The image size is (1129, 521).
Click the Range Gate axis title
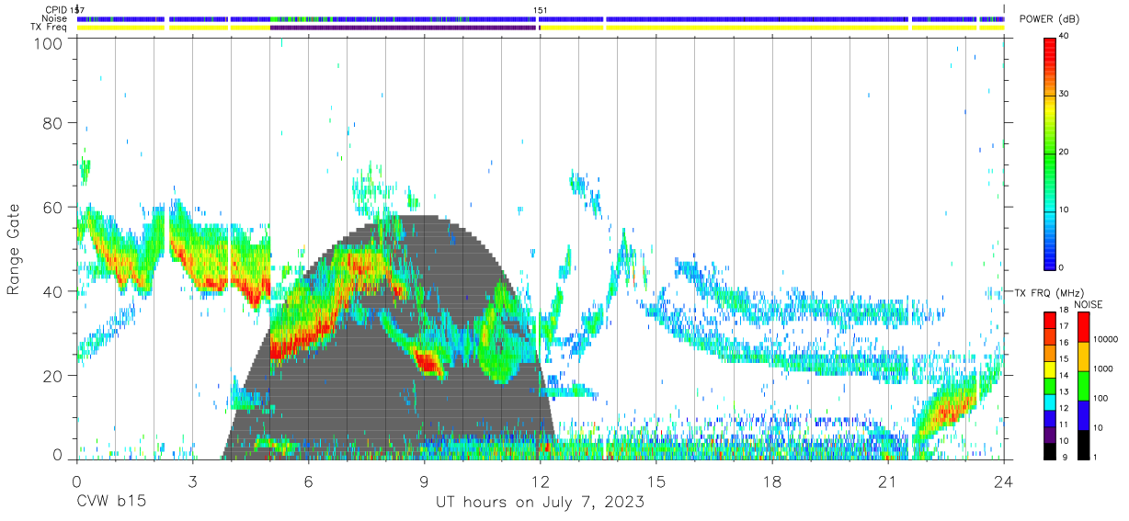14,250
